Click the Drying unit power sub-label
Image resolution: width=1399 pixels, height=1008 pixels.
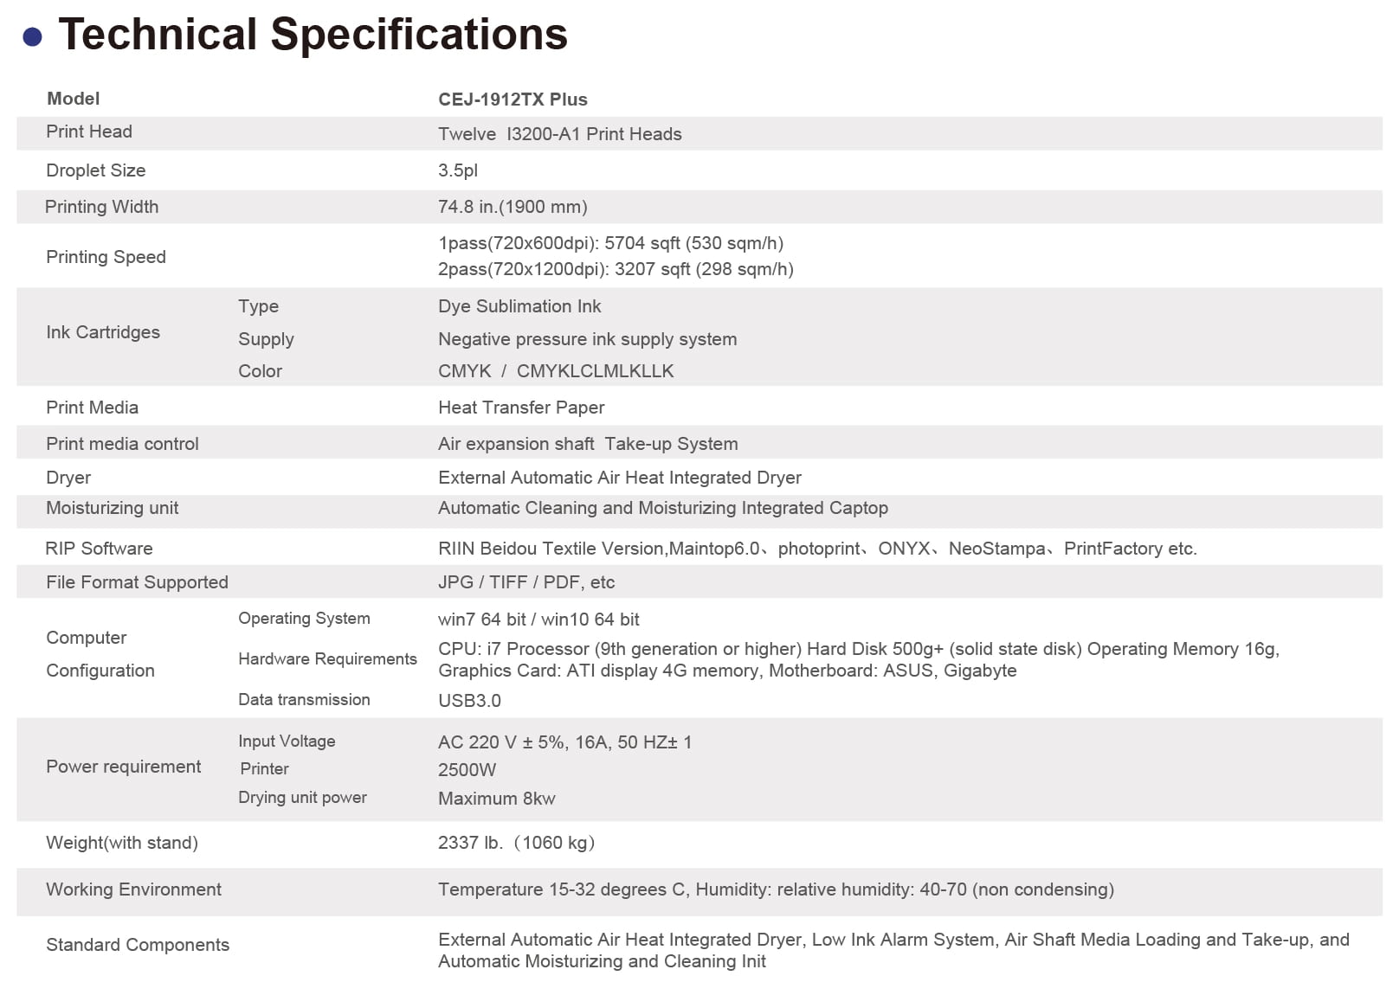(302, 798)
